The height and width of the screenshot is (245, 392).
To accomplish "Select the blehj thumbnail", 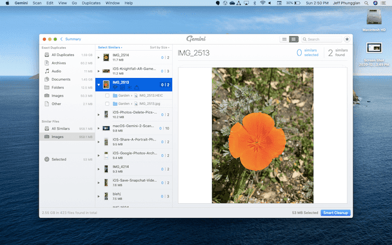I will click(x=106, y=196).
